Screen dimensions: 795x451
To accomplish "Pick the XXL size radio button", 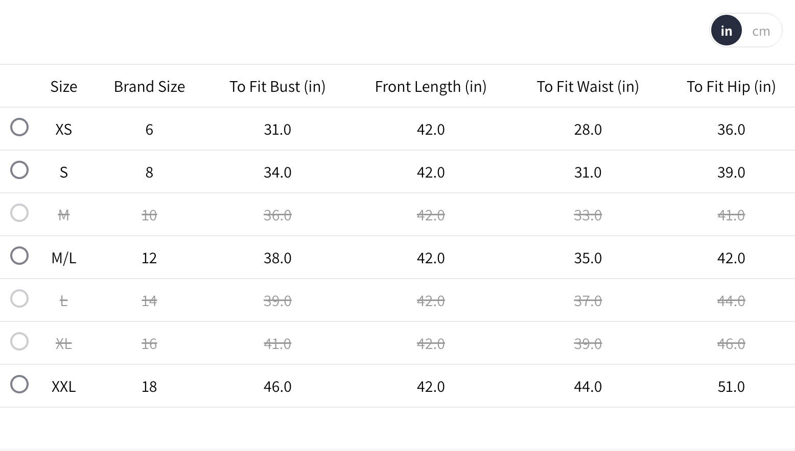I will pyautogui.click(x=19, y=385).
